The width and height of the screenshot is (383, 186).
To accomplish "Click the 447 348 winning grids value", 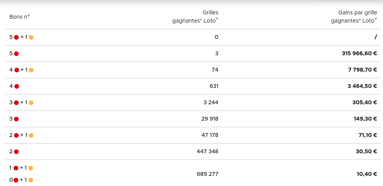I will [x=207, y=152].
